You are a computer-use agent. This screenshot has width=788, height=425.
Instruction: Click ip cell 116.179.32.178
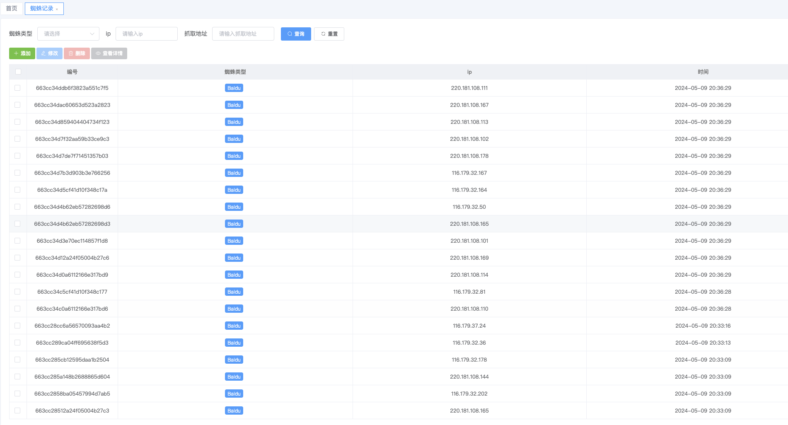coord(469,360)
